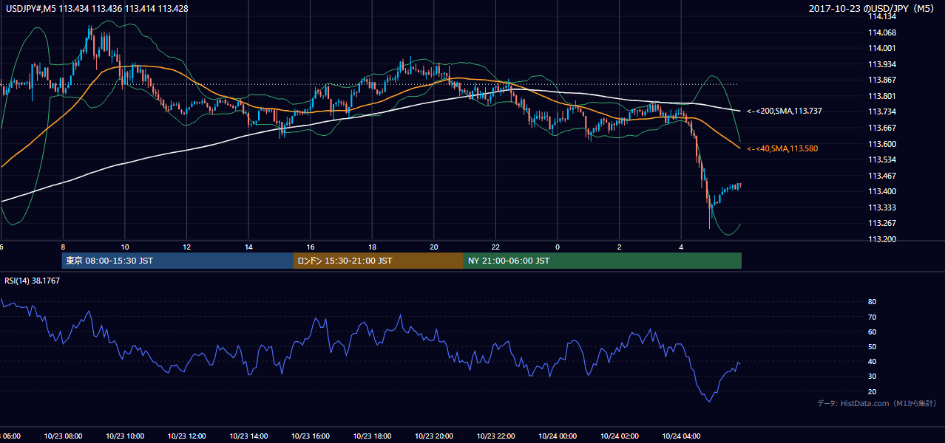The width and height of the screenshot is (945, 443).
Task: Click the 10/23 12:00 time axis label
Action: 187,436
